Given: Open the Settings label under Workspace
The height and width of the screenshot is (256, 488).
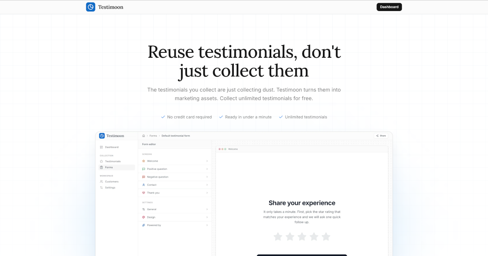Looking at the screenshot, I should [x=110, y=188].
